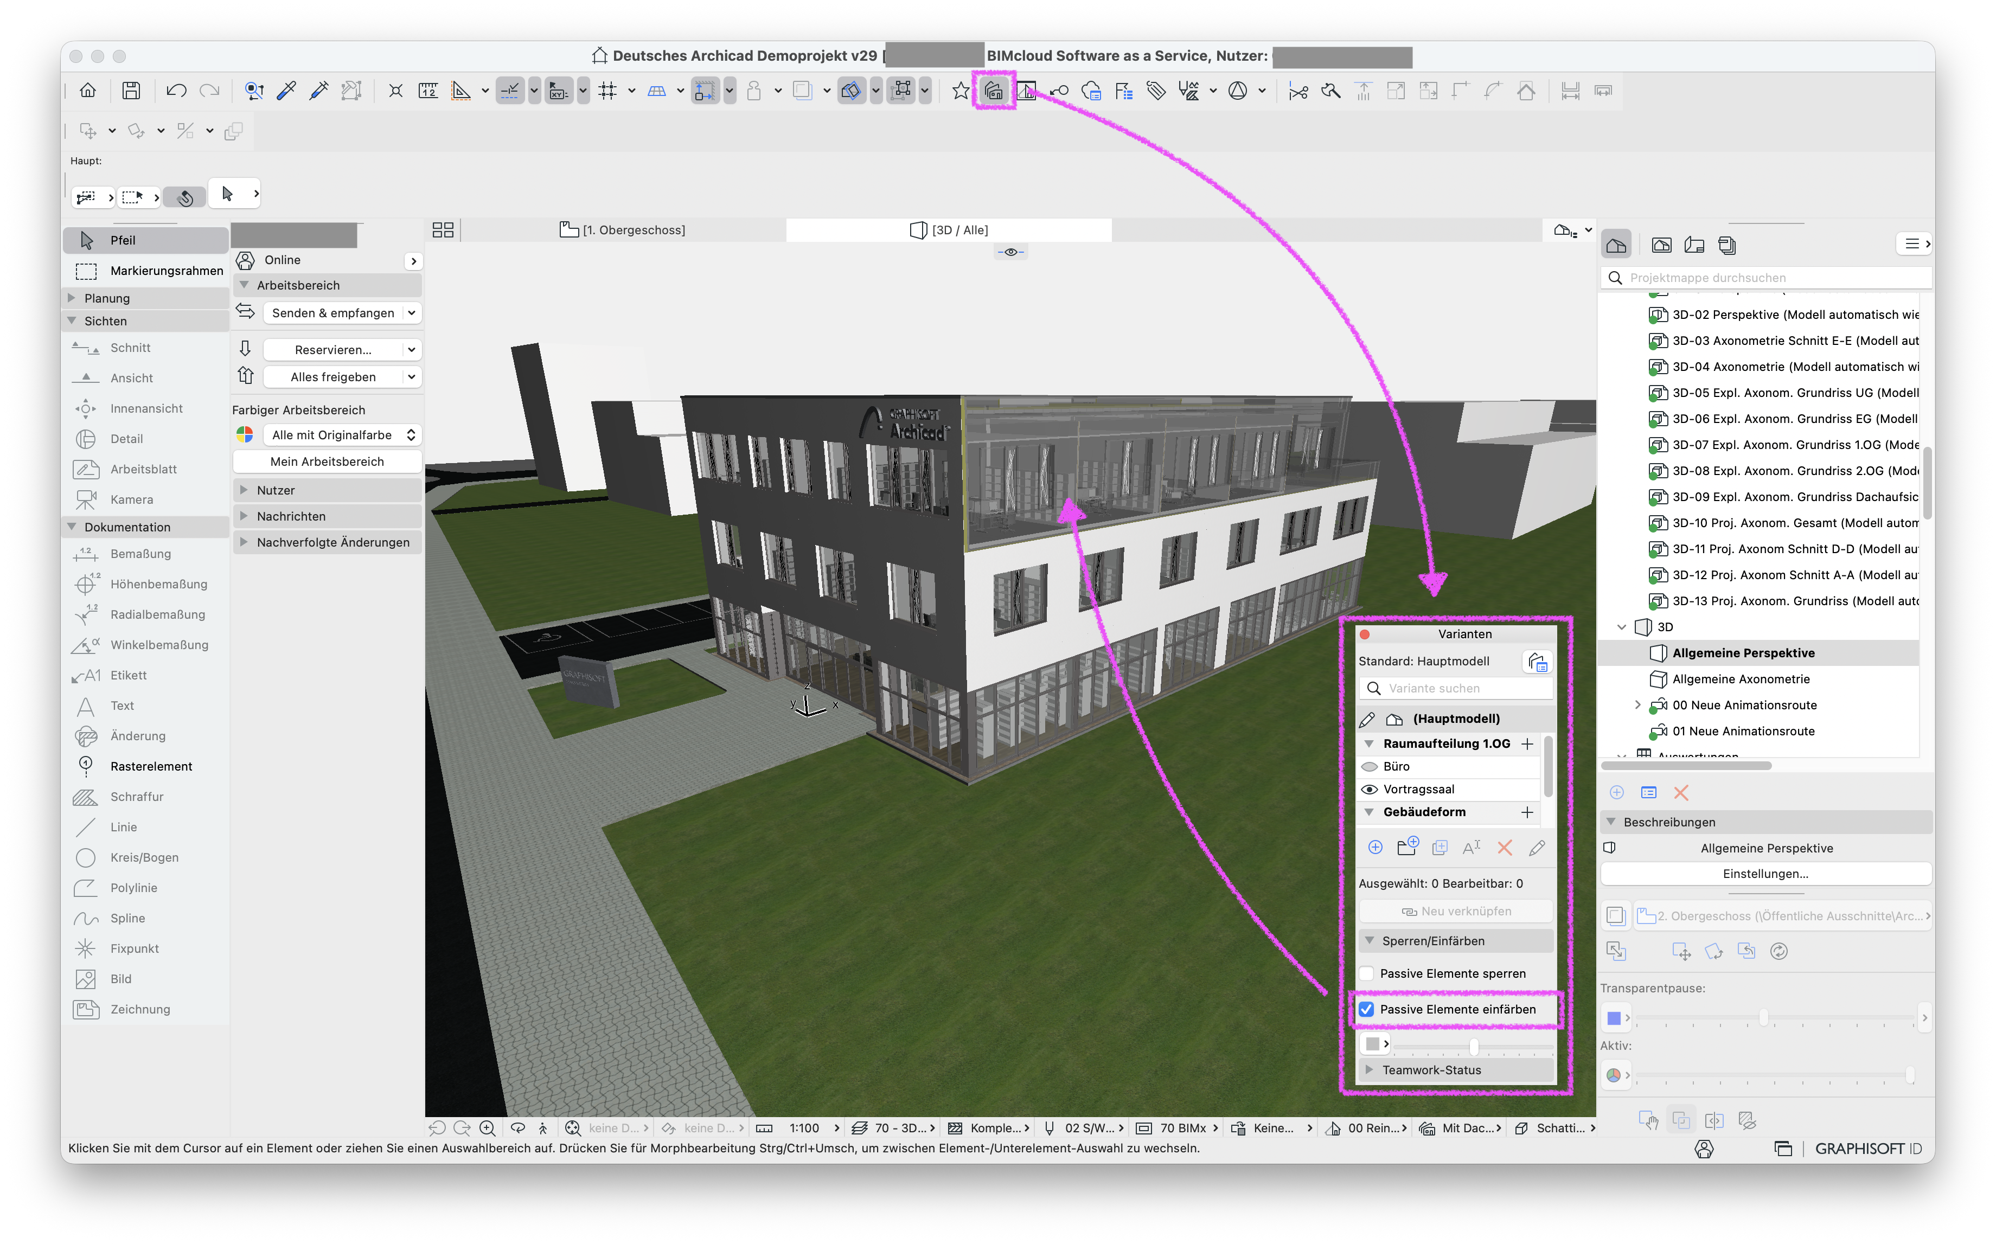Click Mein Arbeitsbereich button
This screenshot has height=1244, width=1996.
[328, 463]
